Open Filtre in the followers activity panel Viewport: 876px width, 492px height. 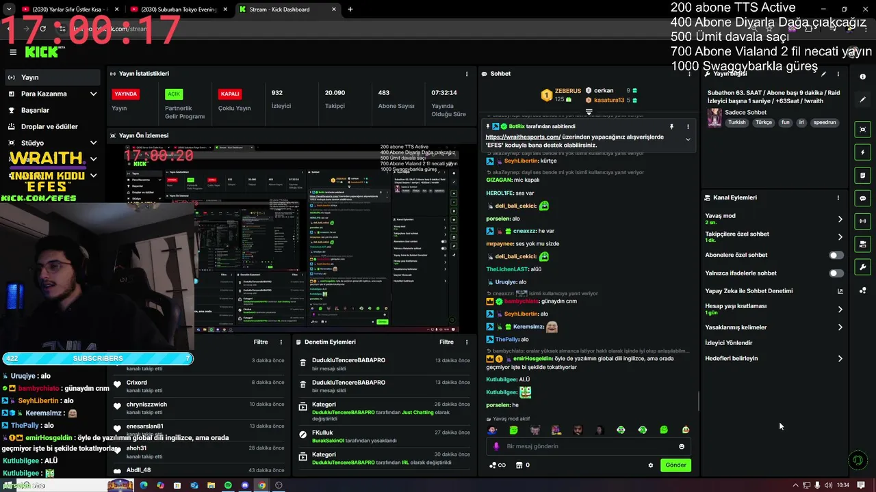point(261,342)
